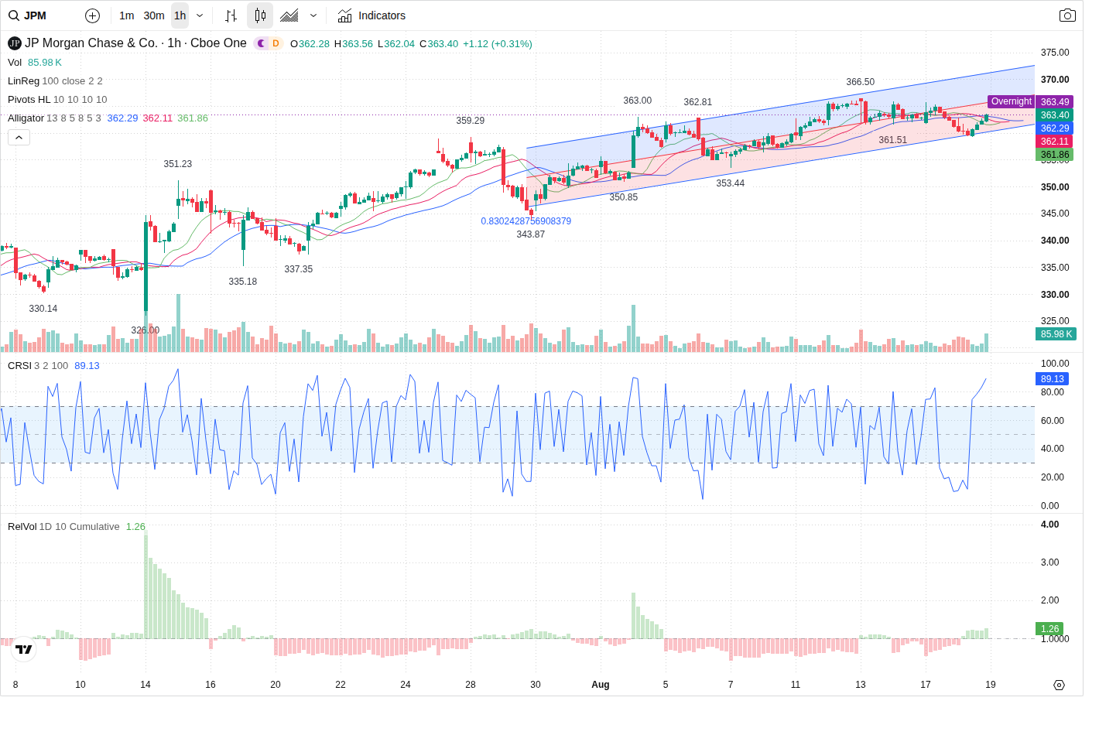Click the red 362.11 Alligator price tag

tap(1055, 142)
